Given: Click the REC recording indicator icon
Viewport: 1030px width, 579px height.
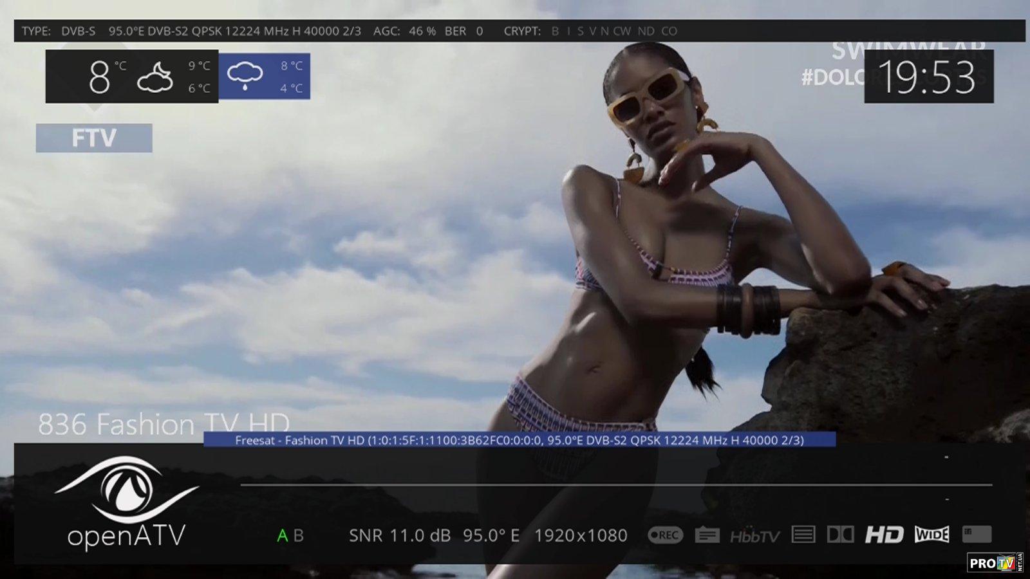Looking at the screenshot, I should 665,535.
